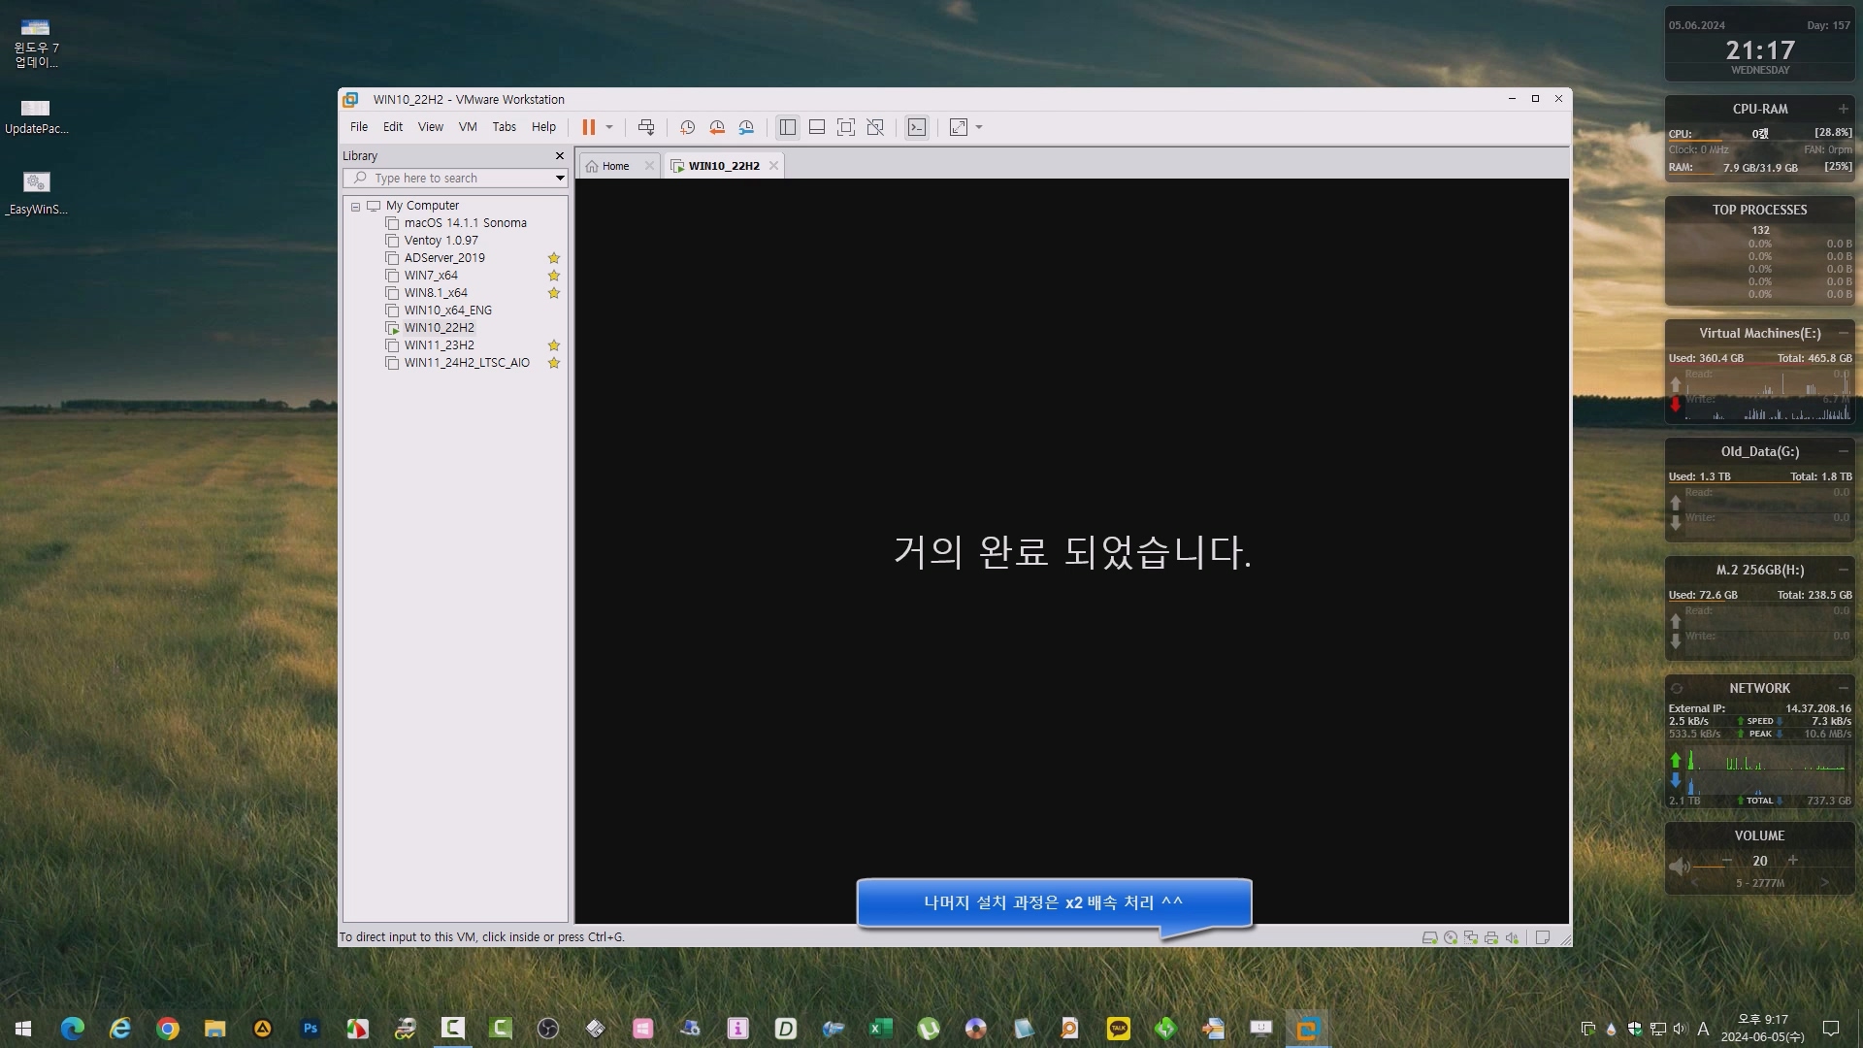Toggle the Library sidebar view
1863x1048 pixels.
(x=788, y=127)
